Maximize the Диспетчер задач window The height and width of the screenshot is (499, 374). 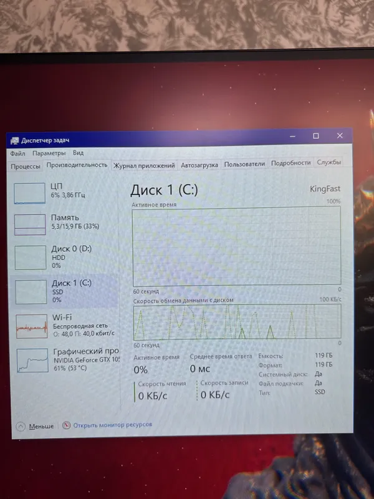tap(316, 136)
